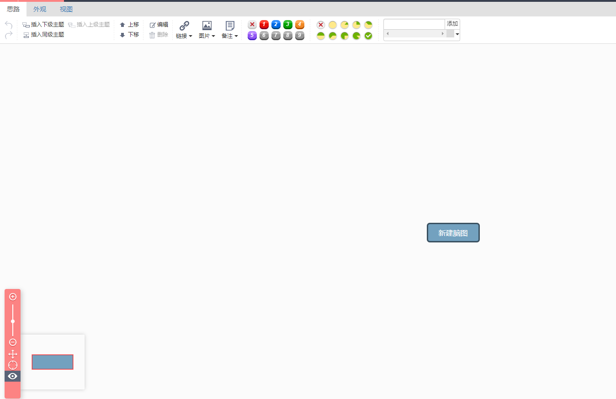616x399 pixels.
Task: Click the undo arrow icon
Action: [x=8, y=25]
